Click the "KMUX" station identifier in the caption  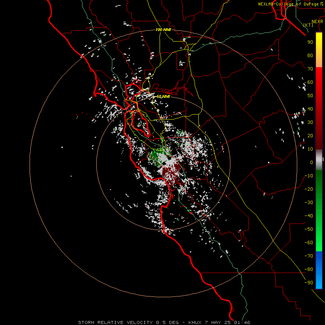coord(195,322)
